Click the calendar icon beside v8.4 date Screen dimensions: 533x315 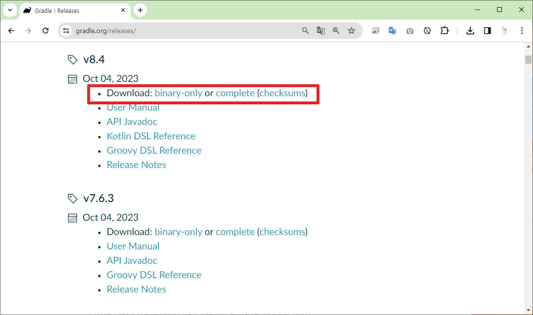72,79
